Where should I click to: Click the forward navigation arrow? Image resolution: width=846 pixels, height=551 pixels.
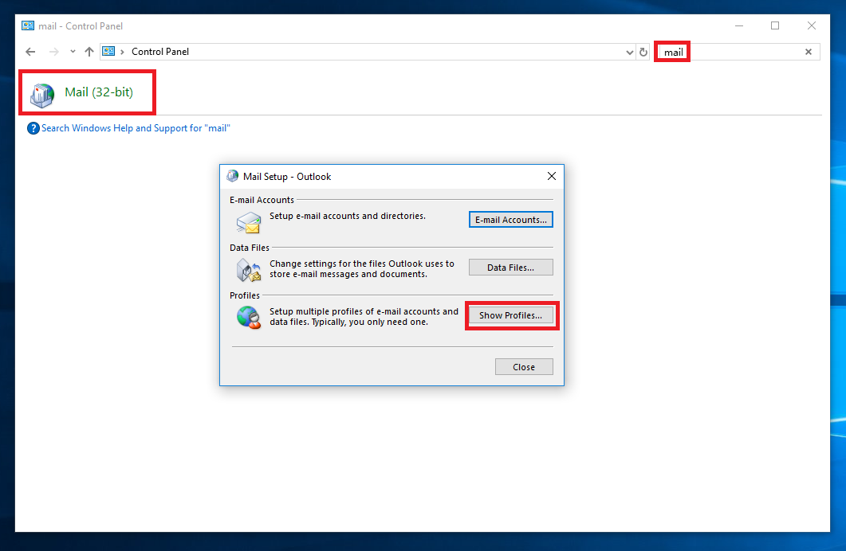(53, 52)
